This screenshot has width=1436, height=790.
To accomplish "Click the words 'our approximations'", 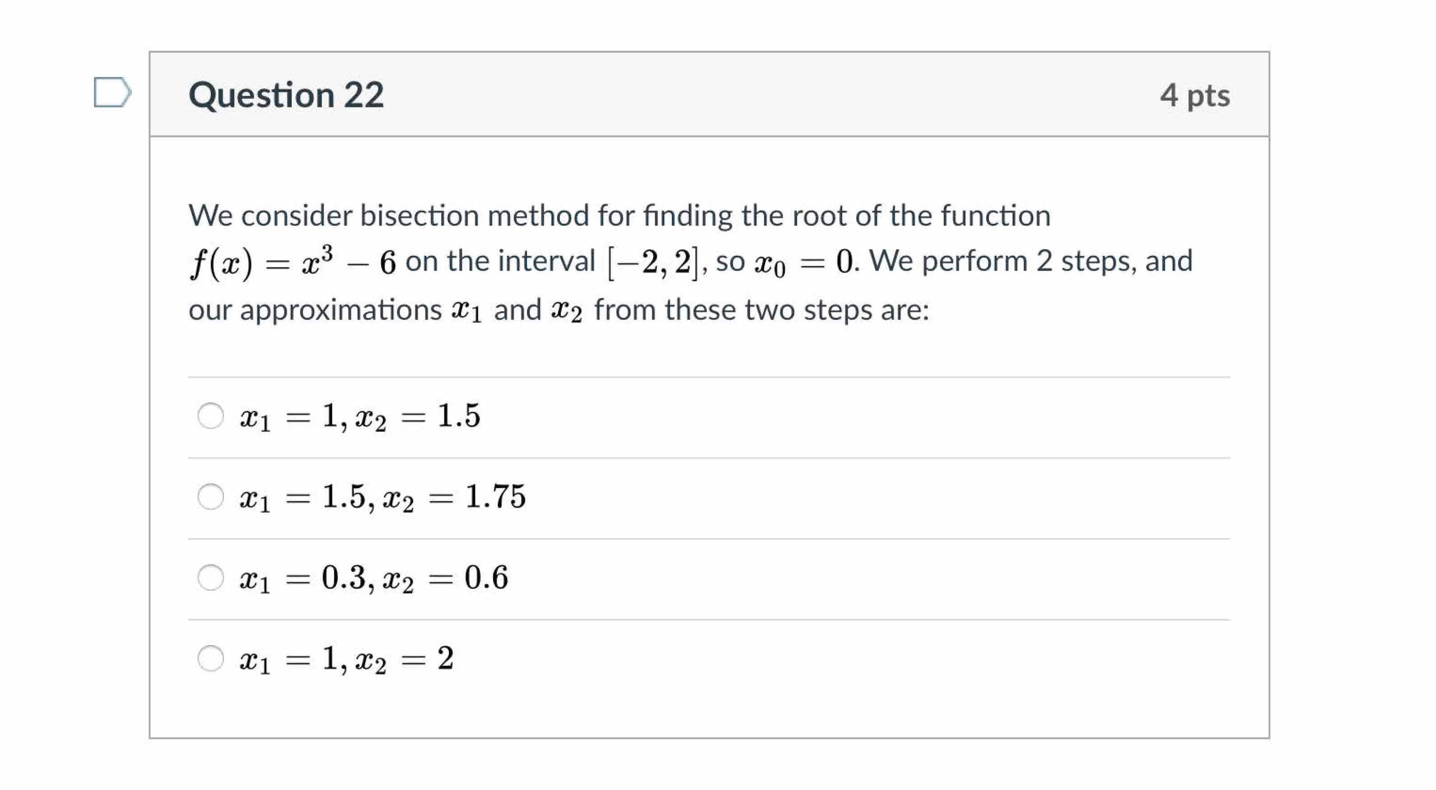I will click(x=315, y=310).
